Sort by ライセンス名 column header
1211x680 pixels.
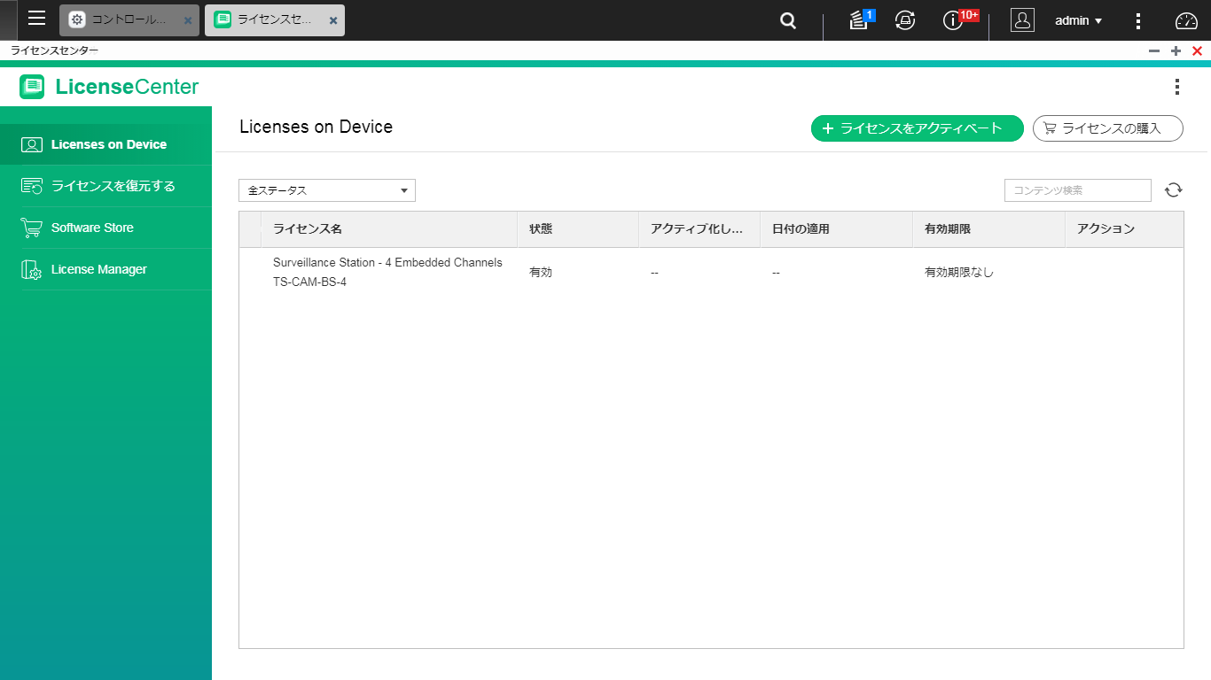pos(389,229)
